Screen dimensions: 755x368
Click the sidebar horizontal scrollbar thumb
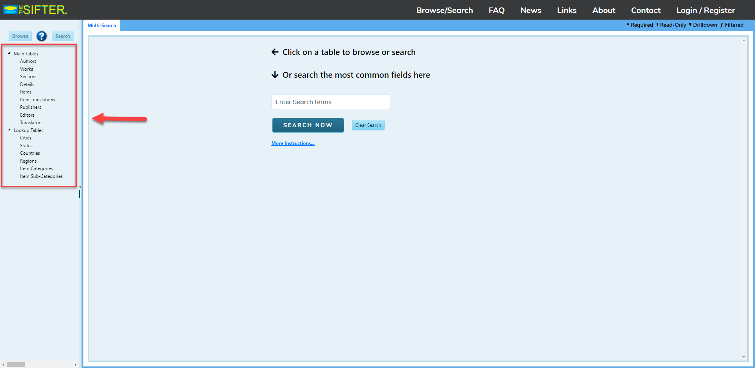point(16,364)
